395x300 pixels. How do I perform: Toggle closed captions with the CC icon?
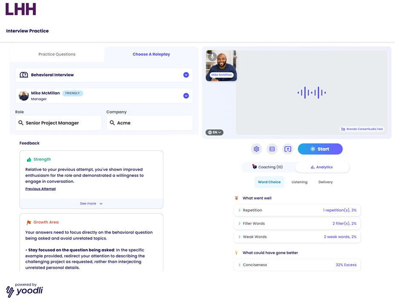(272, 149)
